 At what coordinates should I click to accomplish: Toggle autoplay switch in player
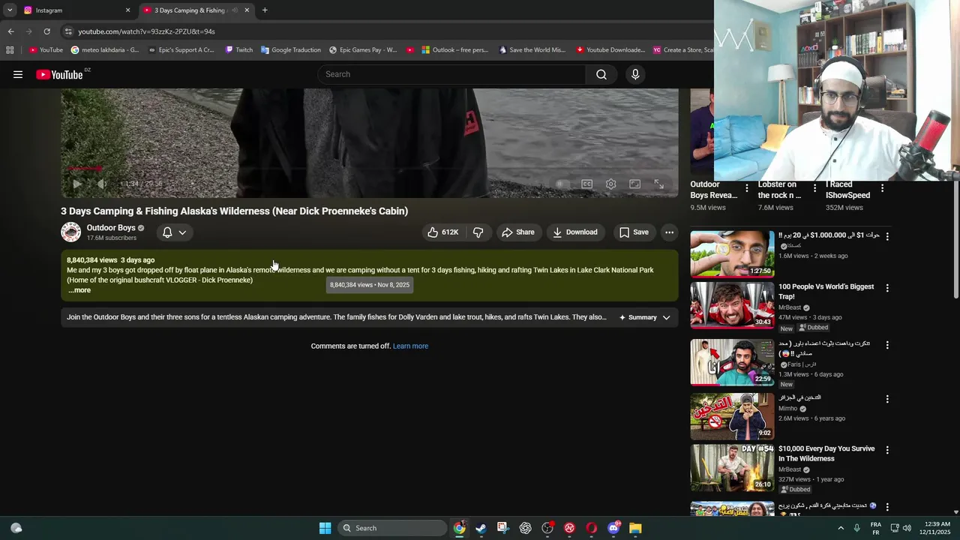(562, 184)
